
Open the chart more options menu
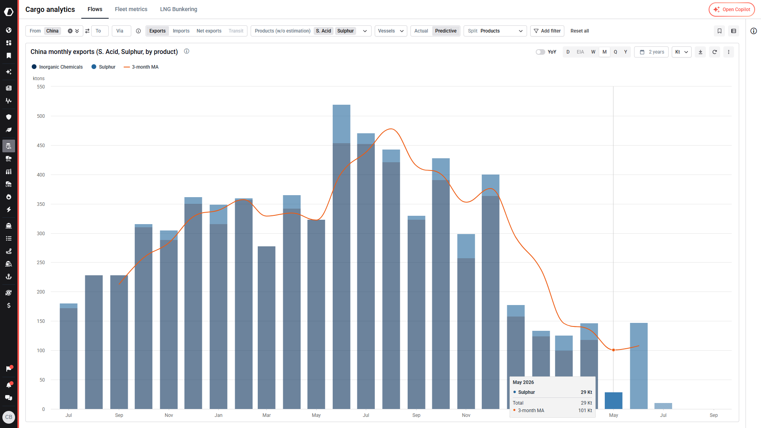(728, 52)
